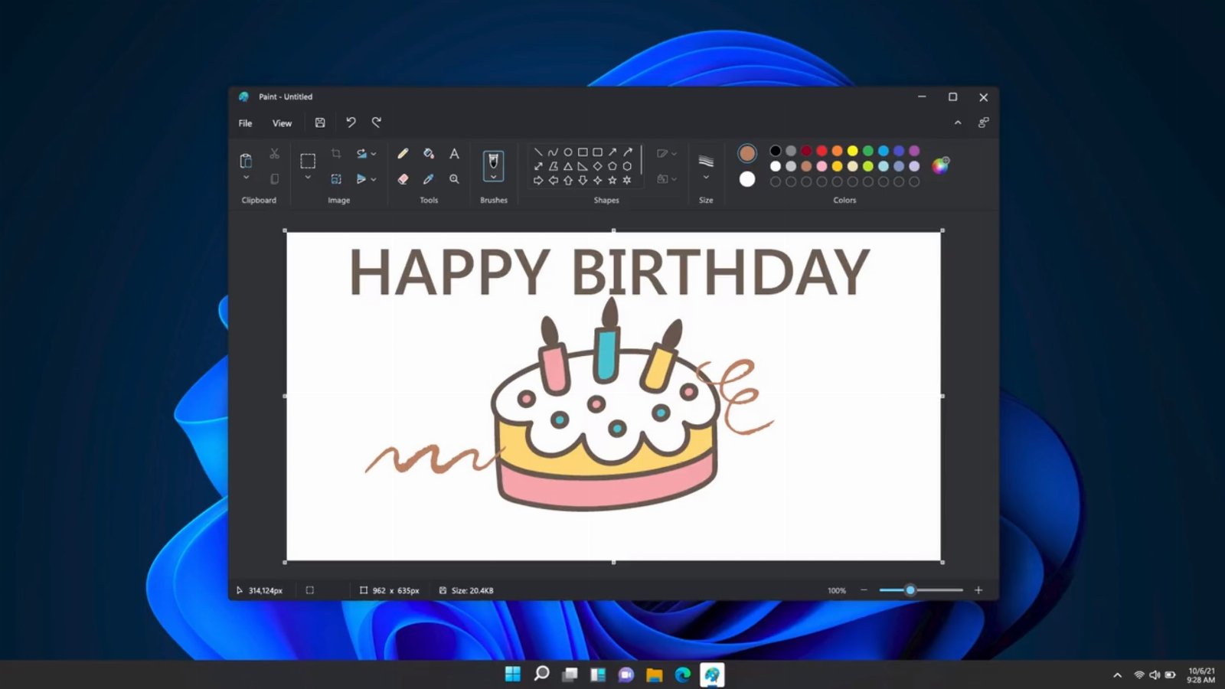
Task: Collapse the ribbon with the up chevron
Action: 958,122
